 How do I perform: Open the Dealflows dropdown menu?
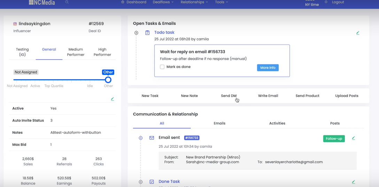[x=163, y=2]
